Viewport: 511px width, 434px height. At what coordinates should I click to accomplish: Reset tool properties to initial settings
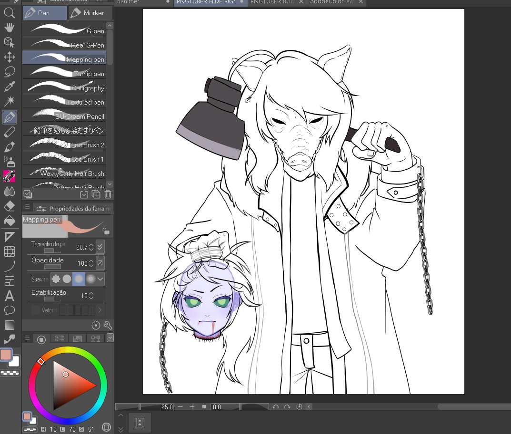[96, 325]
